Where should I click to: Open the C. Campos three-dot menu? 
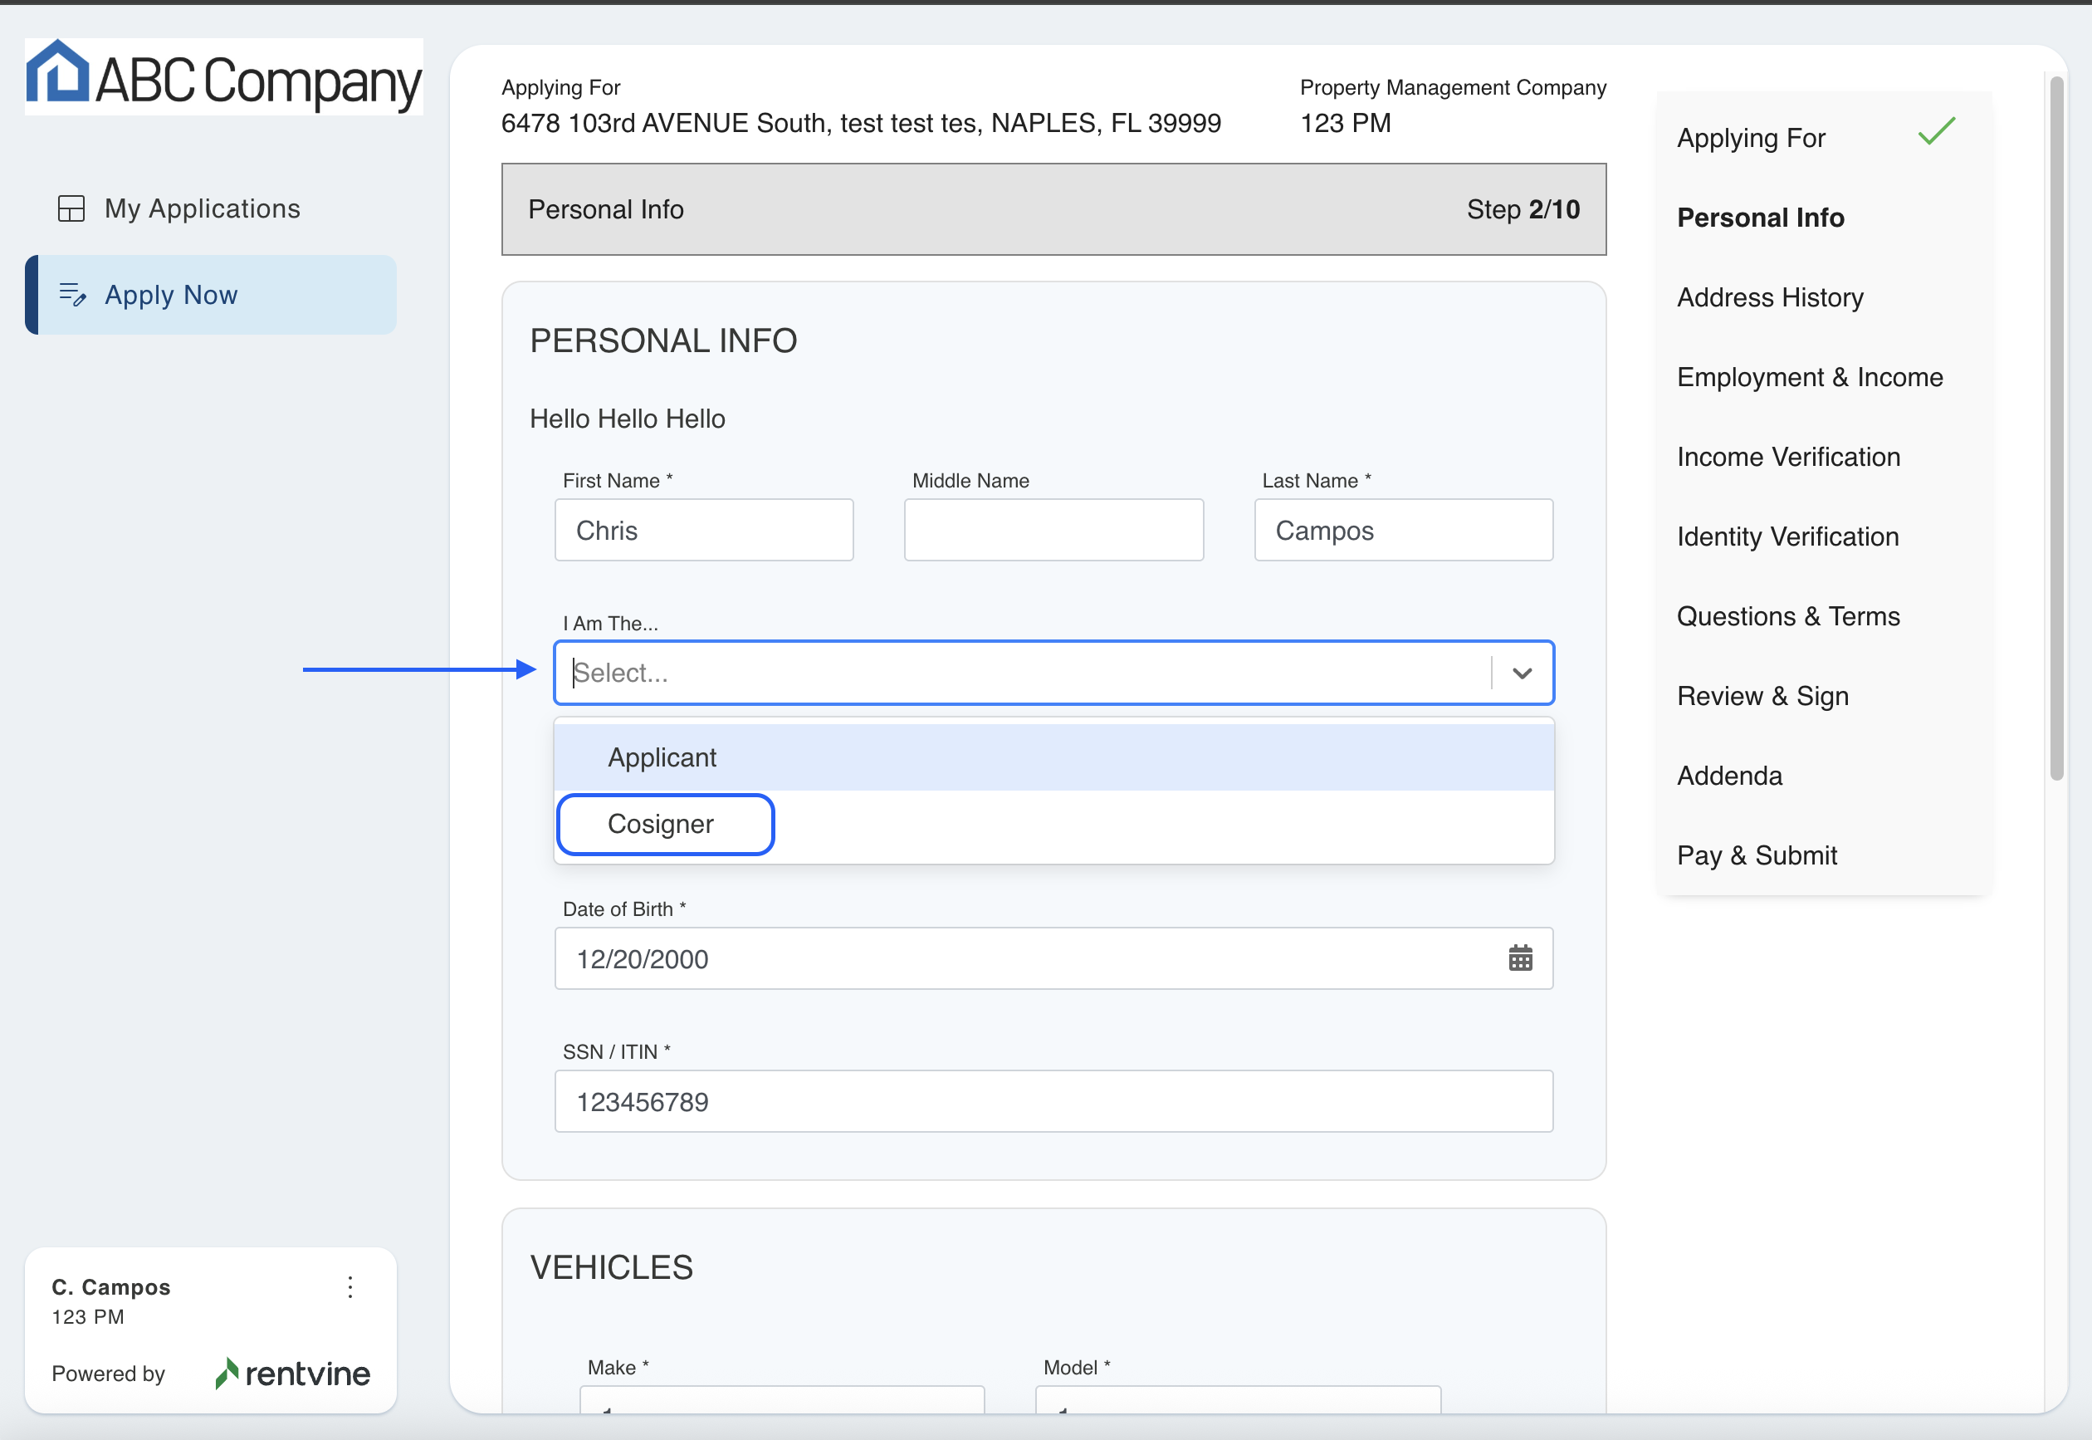tap(349, 1286)
